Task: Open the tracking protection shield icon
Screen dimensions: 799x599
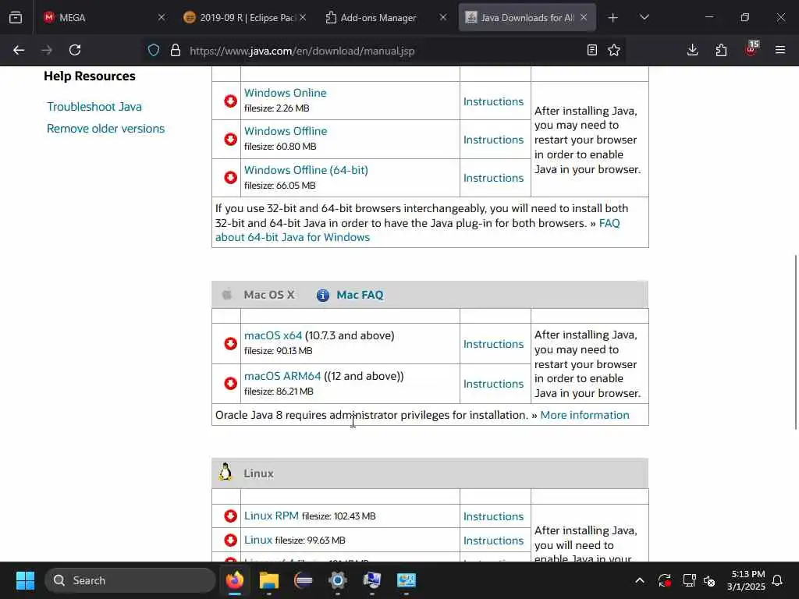Action: 154,50
